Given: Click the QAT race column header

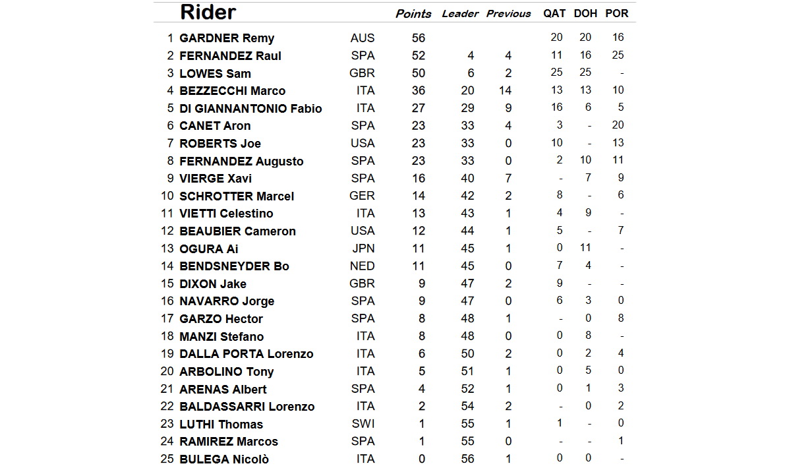Looking at the screenshot, I should [x=556, y=13].
